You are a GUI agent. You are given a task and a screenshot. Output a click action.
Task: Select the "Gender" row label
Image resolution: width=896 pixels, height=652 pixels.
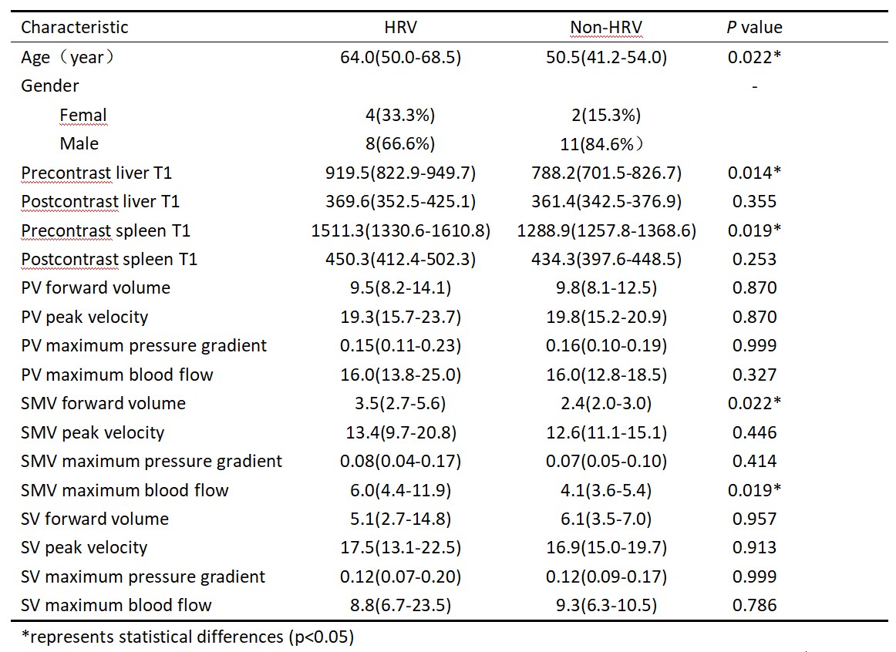tap(50, 86)
